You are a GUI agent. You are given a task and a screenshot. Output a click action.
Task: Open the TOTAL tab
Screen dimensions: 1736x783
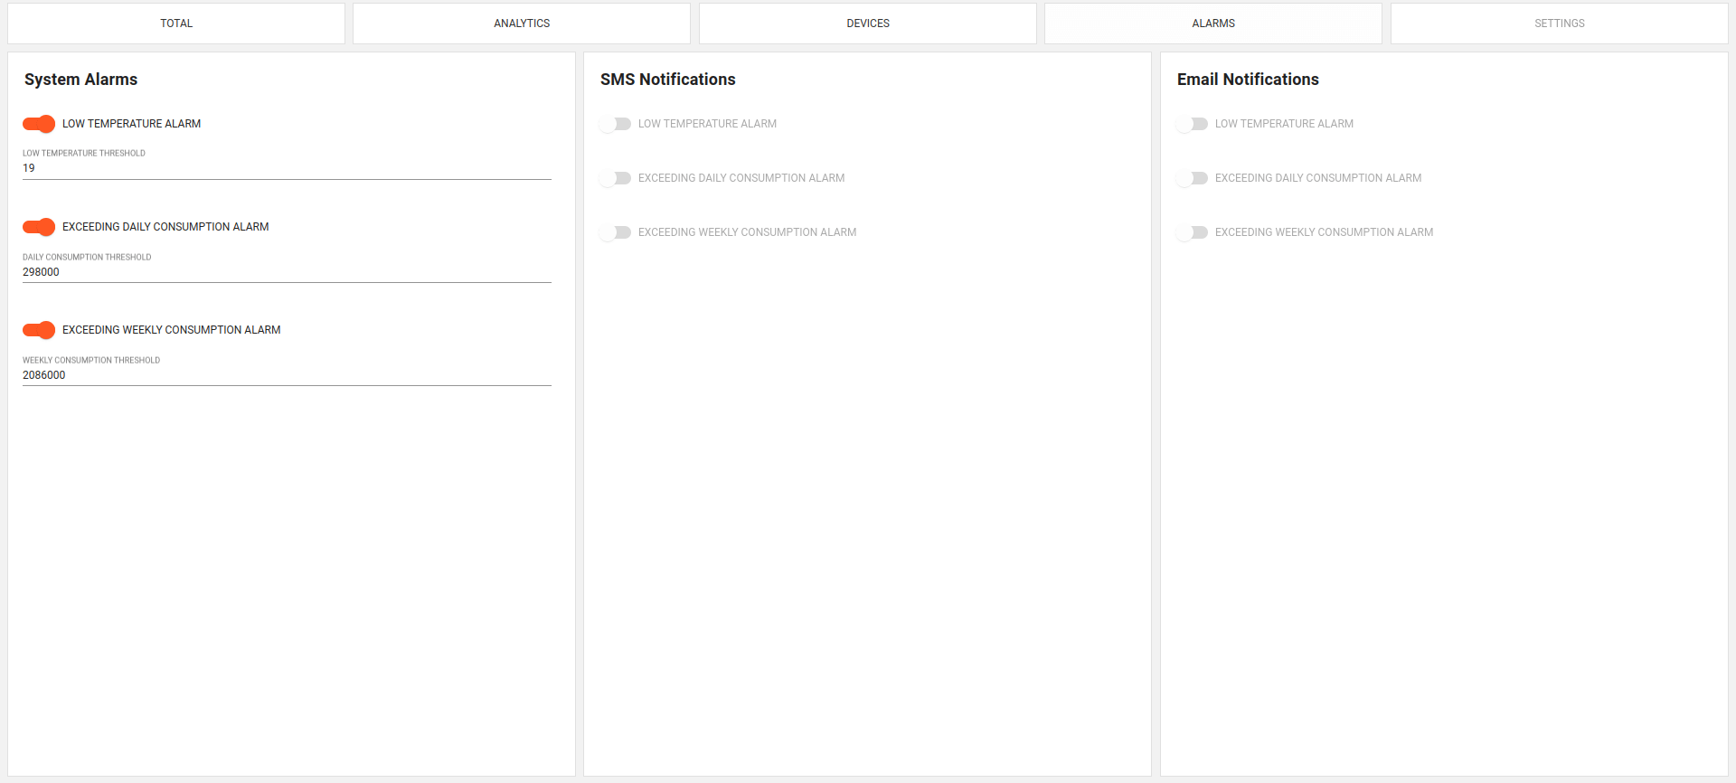coord(176,24)
